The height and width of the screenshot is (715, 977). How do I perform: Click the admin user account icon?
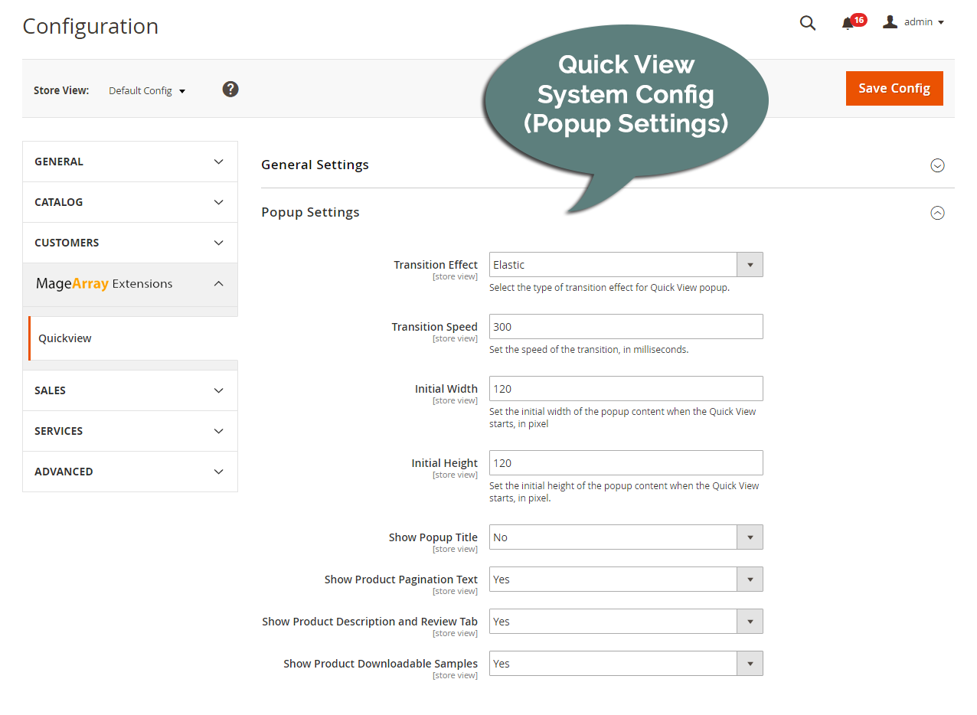[x=890, y=21]
